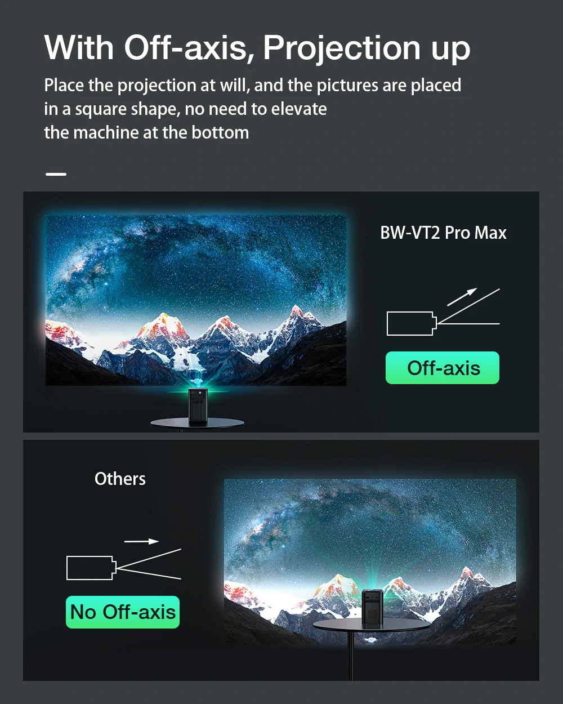Click the With Off-axis, Projection up heading
This screenshot has width=563, height=704.
click(257, 47)
